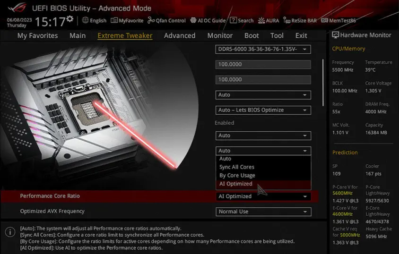The height and width of the screenshot is (254, 399).
Task: Pick By Core Usage option
Action: point(237,175)
